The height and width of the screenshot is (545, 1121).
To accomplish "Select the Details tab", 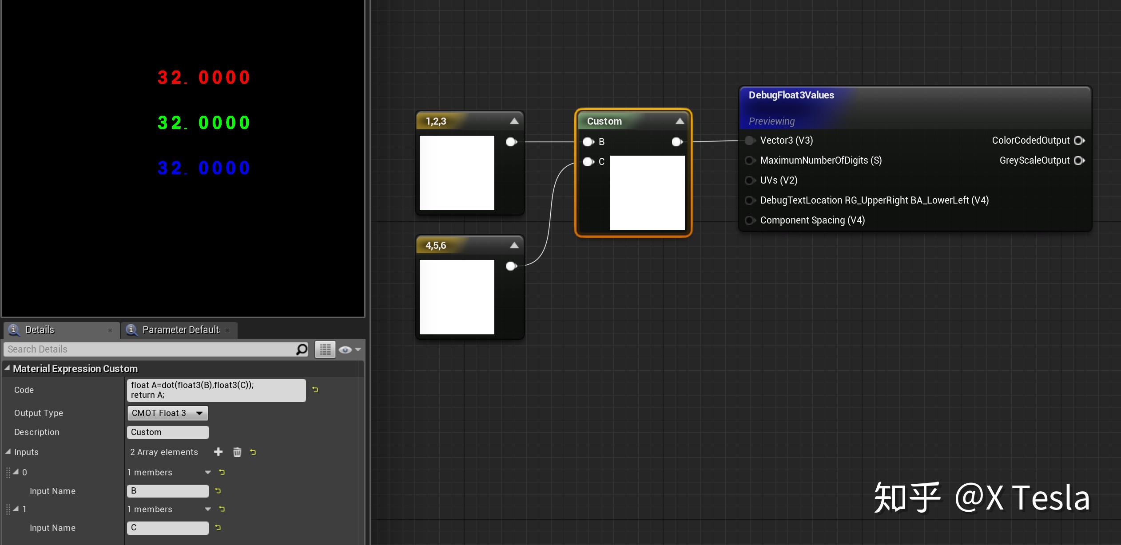I will [x=40, y=330].
